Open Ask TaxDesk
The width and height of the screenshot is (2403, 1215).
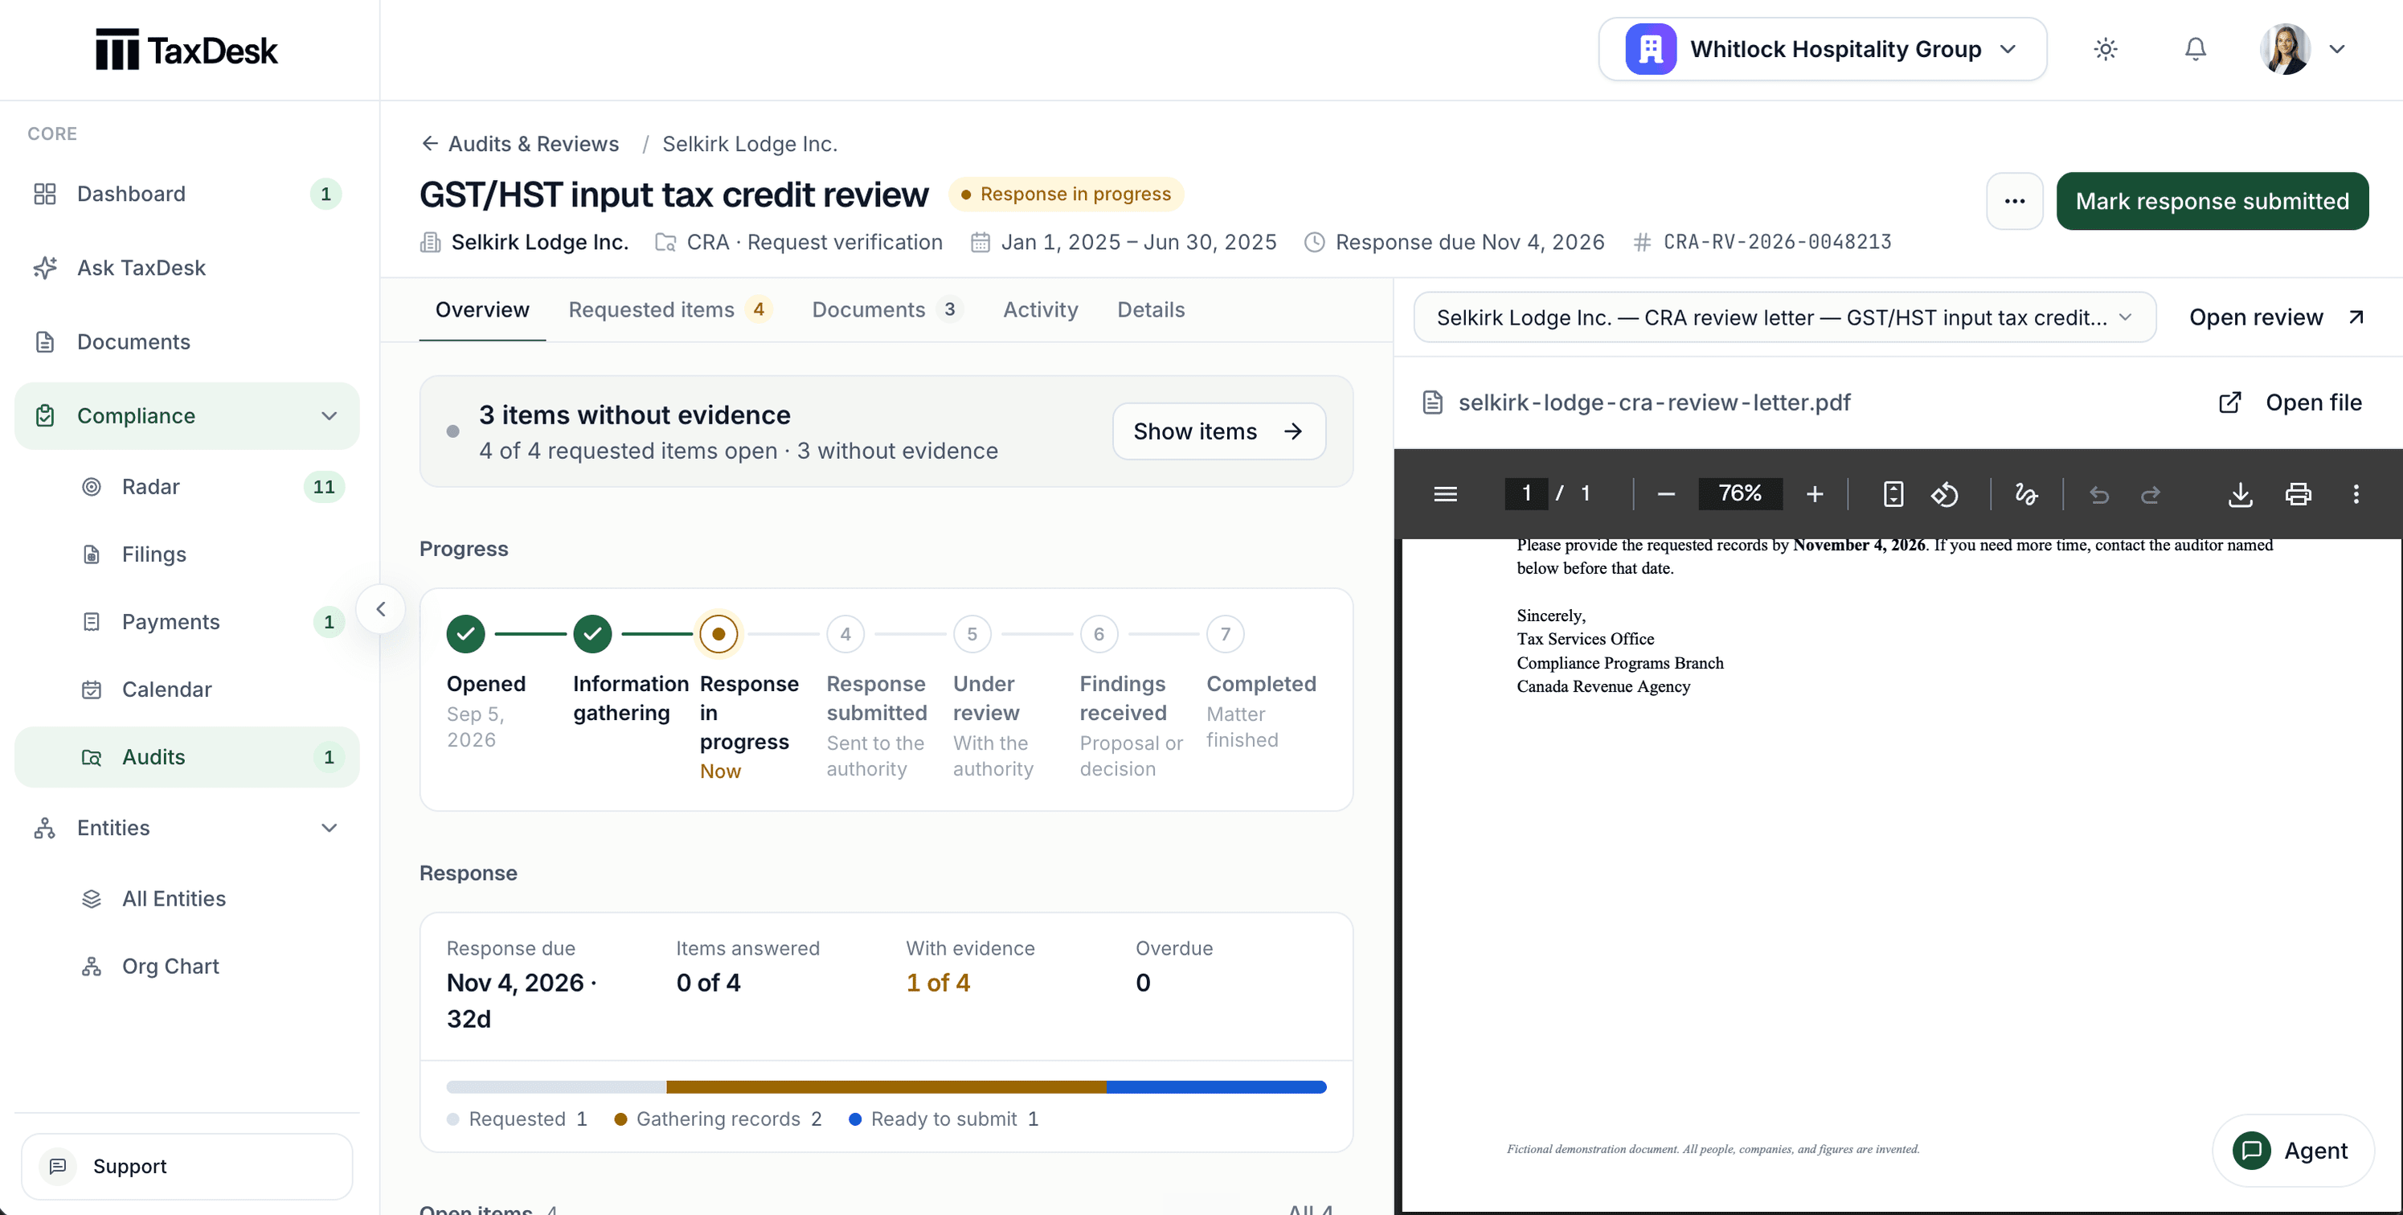[186, 268]
